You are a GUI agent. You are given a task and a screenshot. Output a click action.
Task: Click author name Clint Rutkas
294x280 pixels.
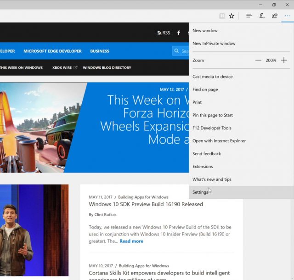pyautogui.click(x=105, y=215)
